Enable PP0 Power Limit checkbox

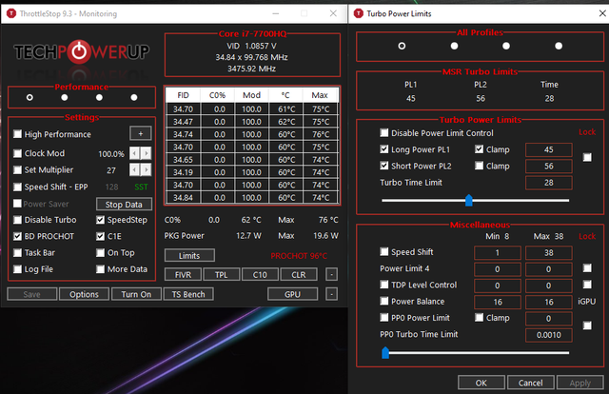click(384, 318)
